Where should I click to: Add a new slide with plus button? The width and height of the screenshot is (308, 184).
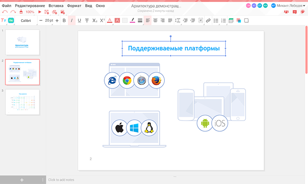[x=22, y=180]
